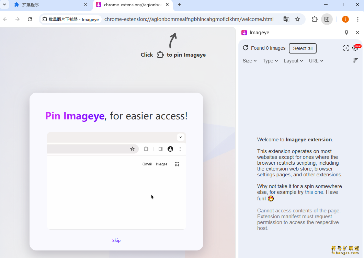
Task: Click the 批量图片下载器 - Imageye site info chip
Action: click(71, 19)
